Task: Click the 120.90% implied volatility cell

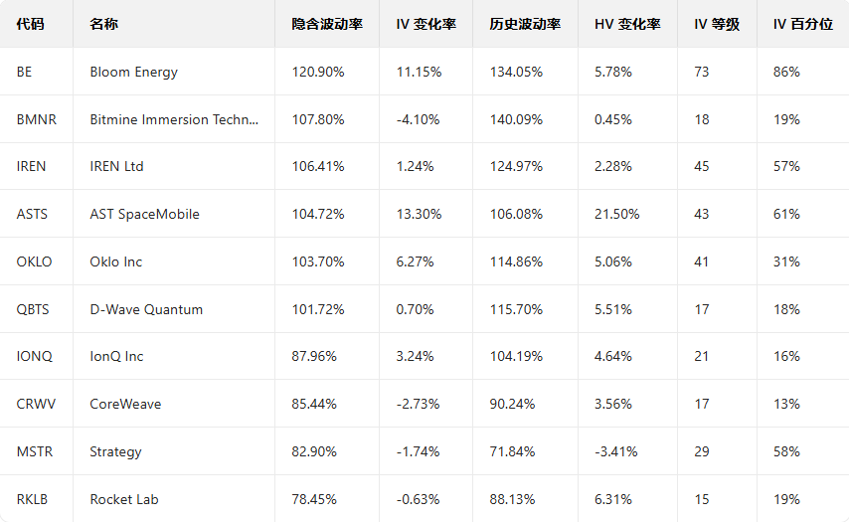Action: point(318,72)
